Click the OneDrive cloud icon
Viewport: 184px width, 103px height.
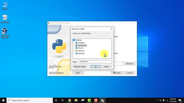[x=76, y=43]
